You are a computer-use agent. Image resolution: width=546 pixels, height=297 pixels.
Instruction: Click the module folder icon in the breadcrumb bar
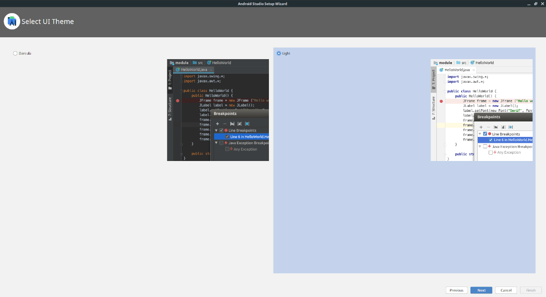coord(172,63)
